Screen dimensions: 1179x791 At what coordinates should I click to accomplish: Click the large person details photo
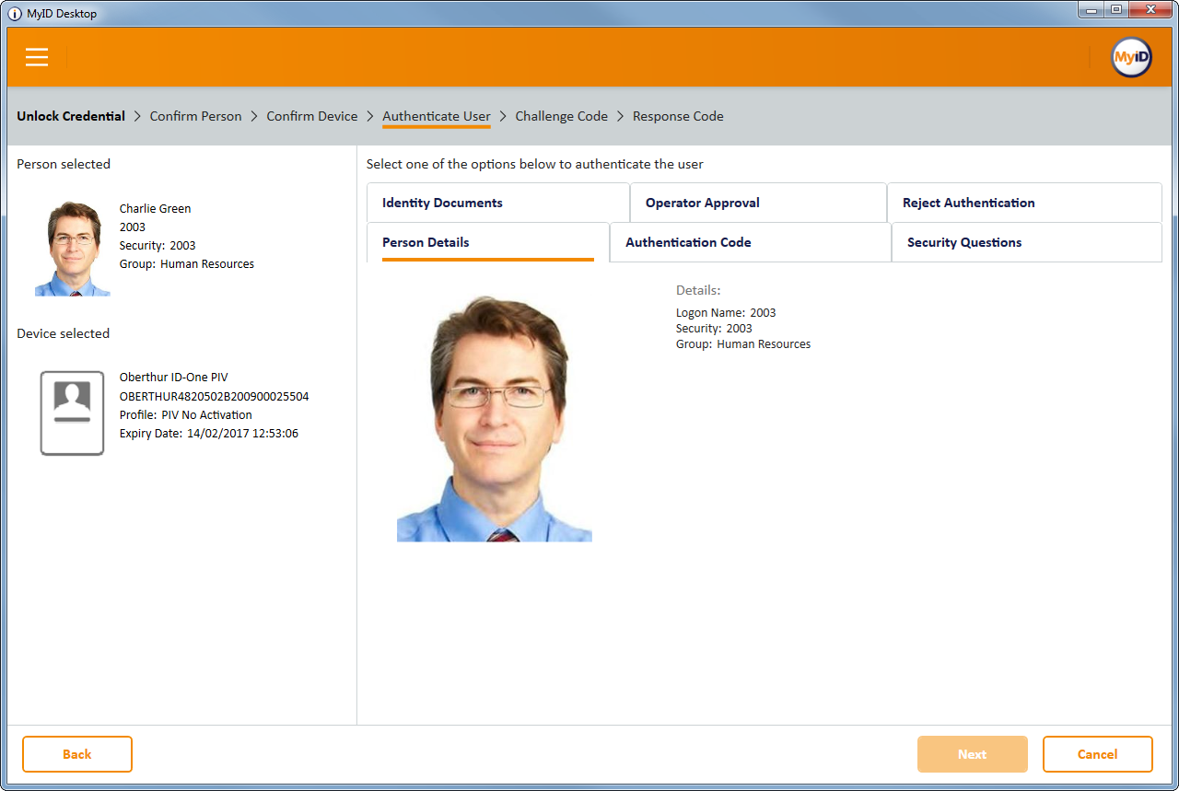(x=495, y=419)
